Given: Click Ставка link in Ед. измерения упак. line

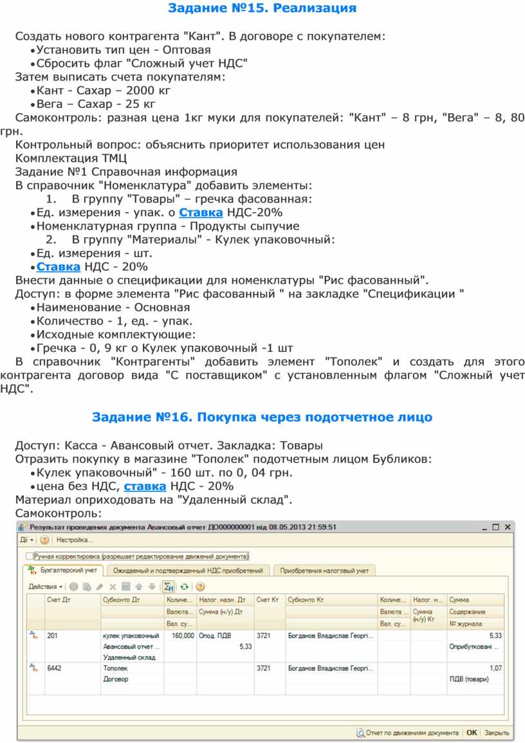Looking at the screenshot, I should pos(201,213).
